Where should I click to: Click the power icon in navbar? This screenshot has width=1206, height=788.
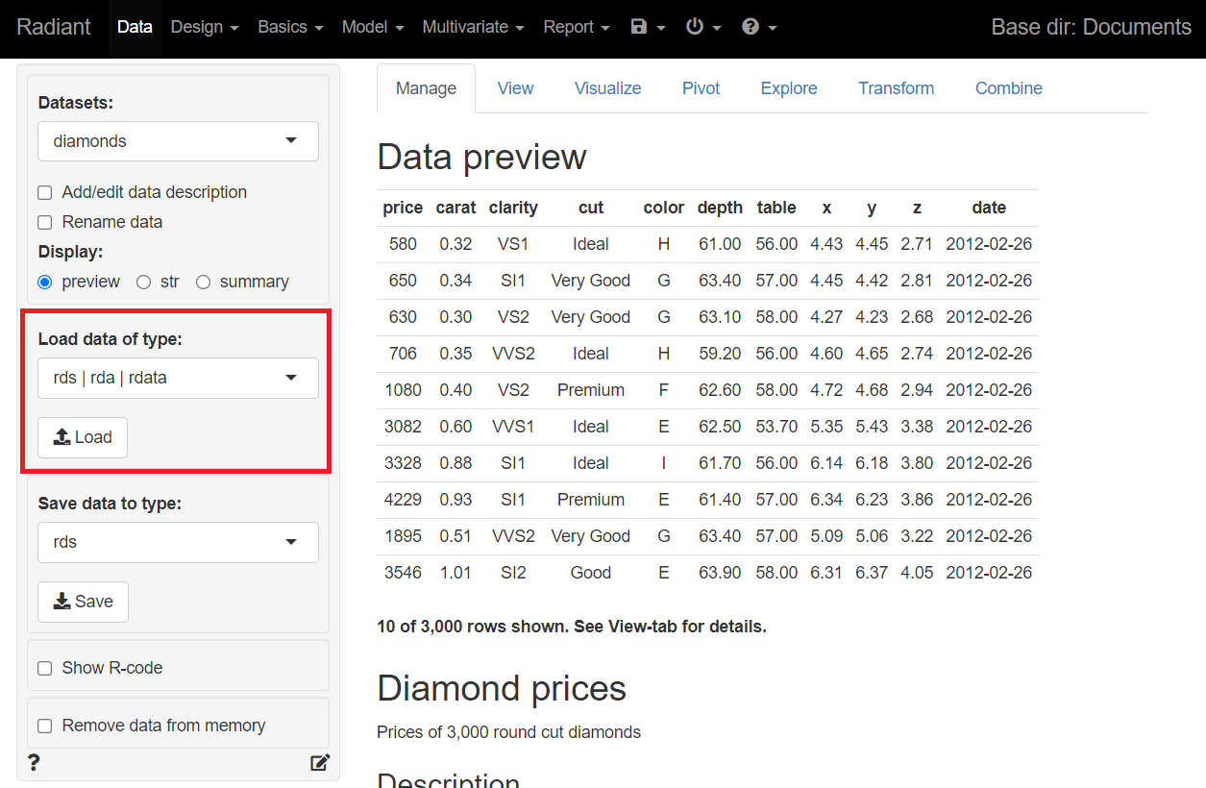click(x=702, y=27)
